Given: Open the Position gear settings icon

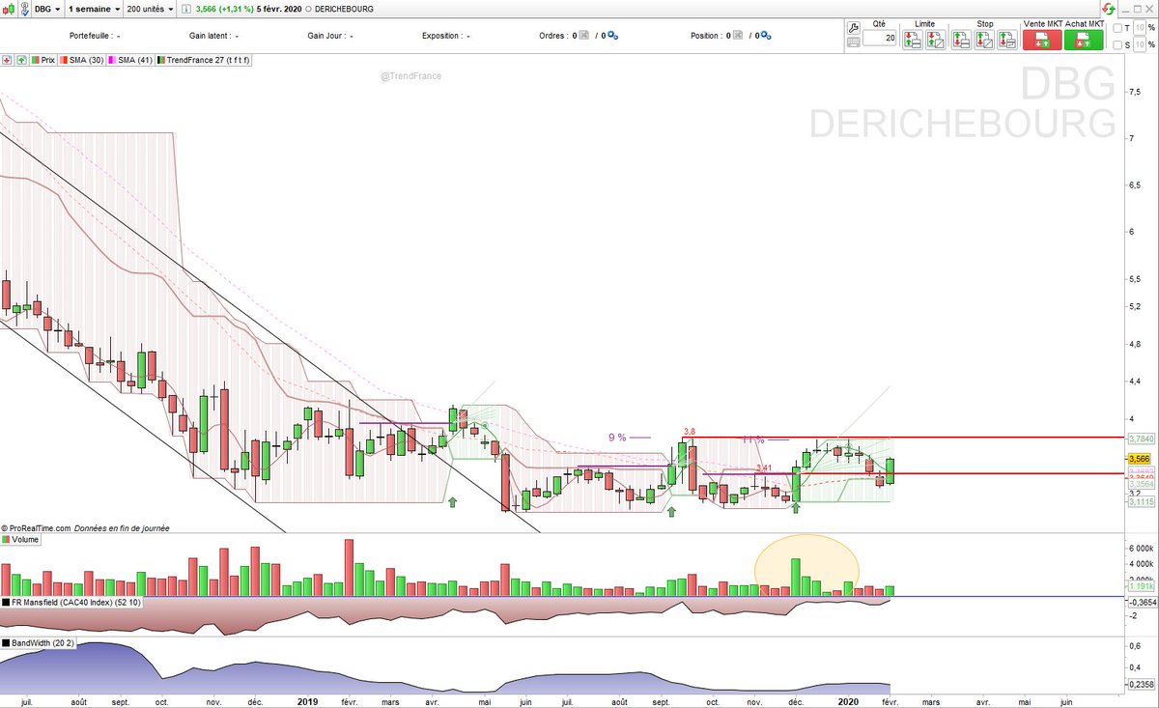Looking at the screenshot, I should (767, 36).
